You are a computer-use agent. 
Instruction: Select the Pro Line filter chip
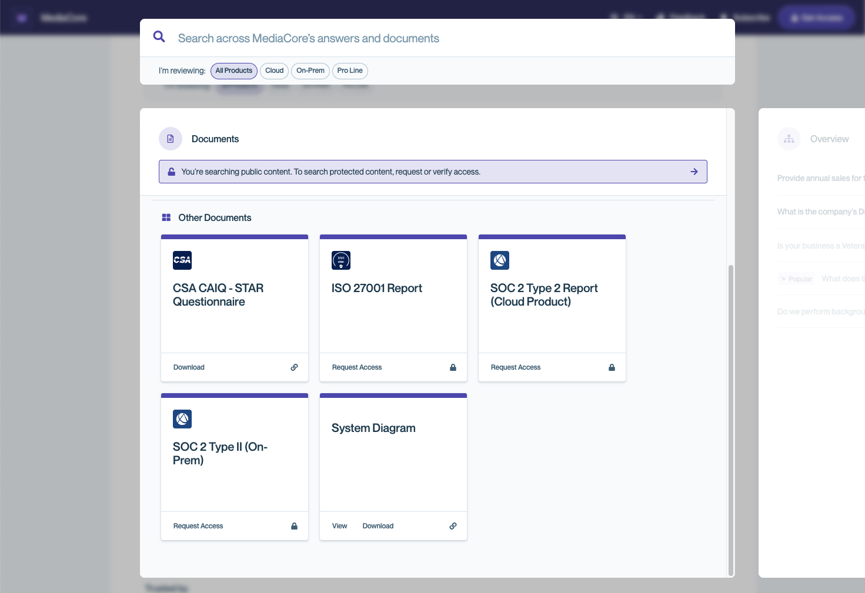click(350, 71)
